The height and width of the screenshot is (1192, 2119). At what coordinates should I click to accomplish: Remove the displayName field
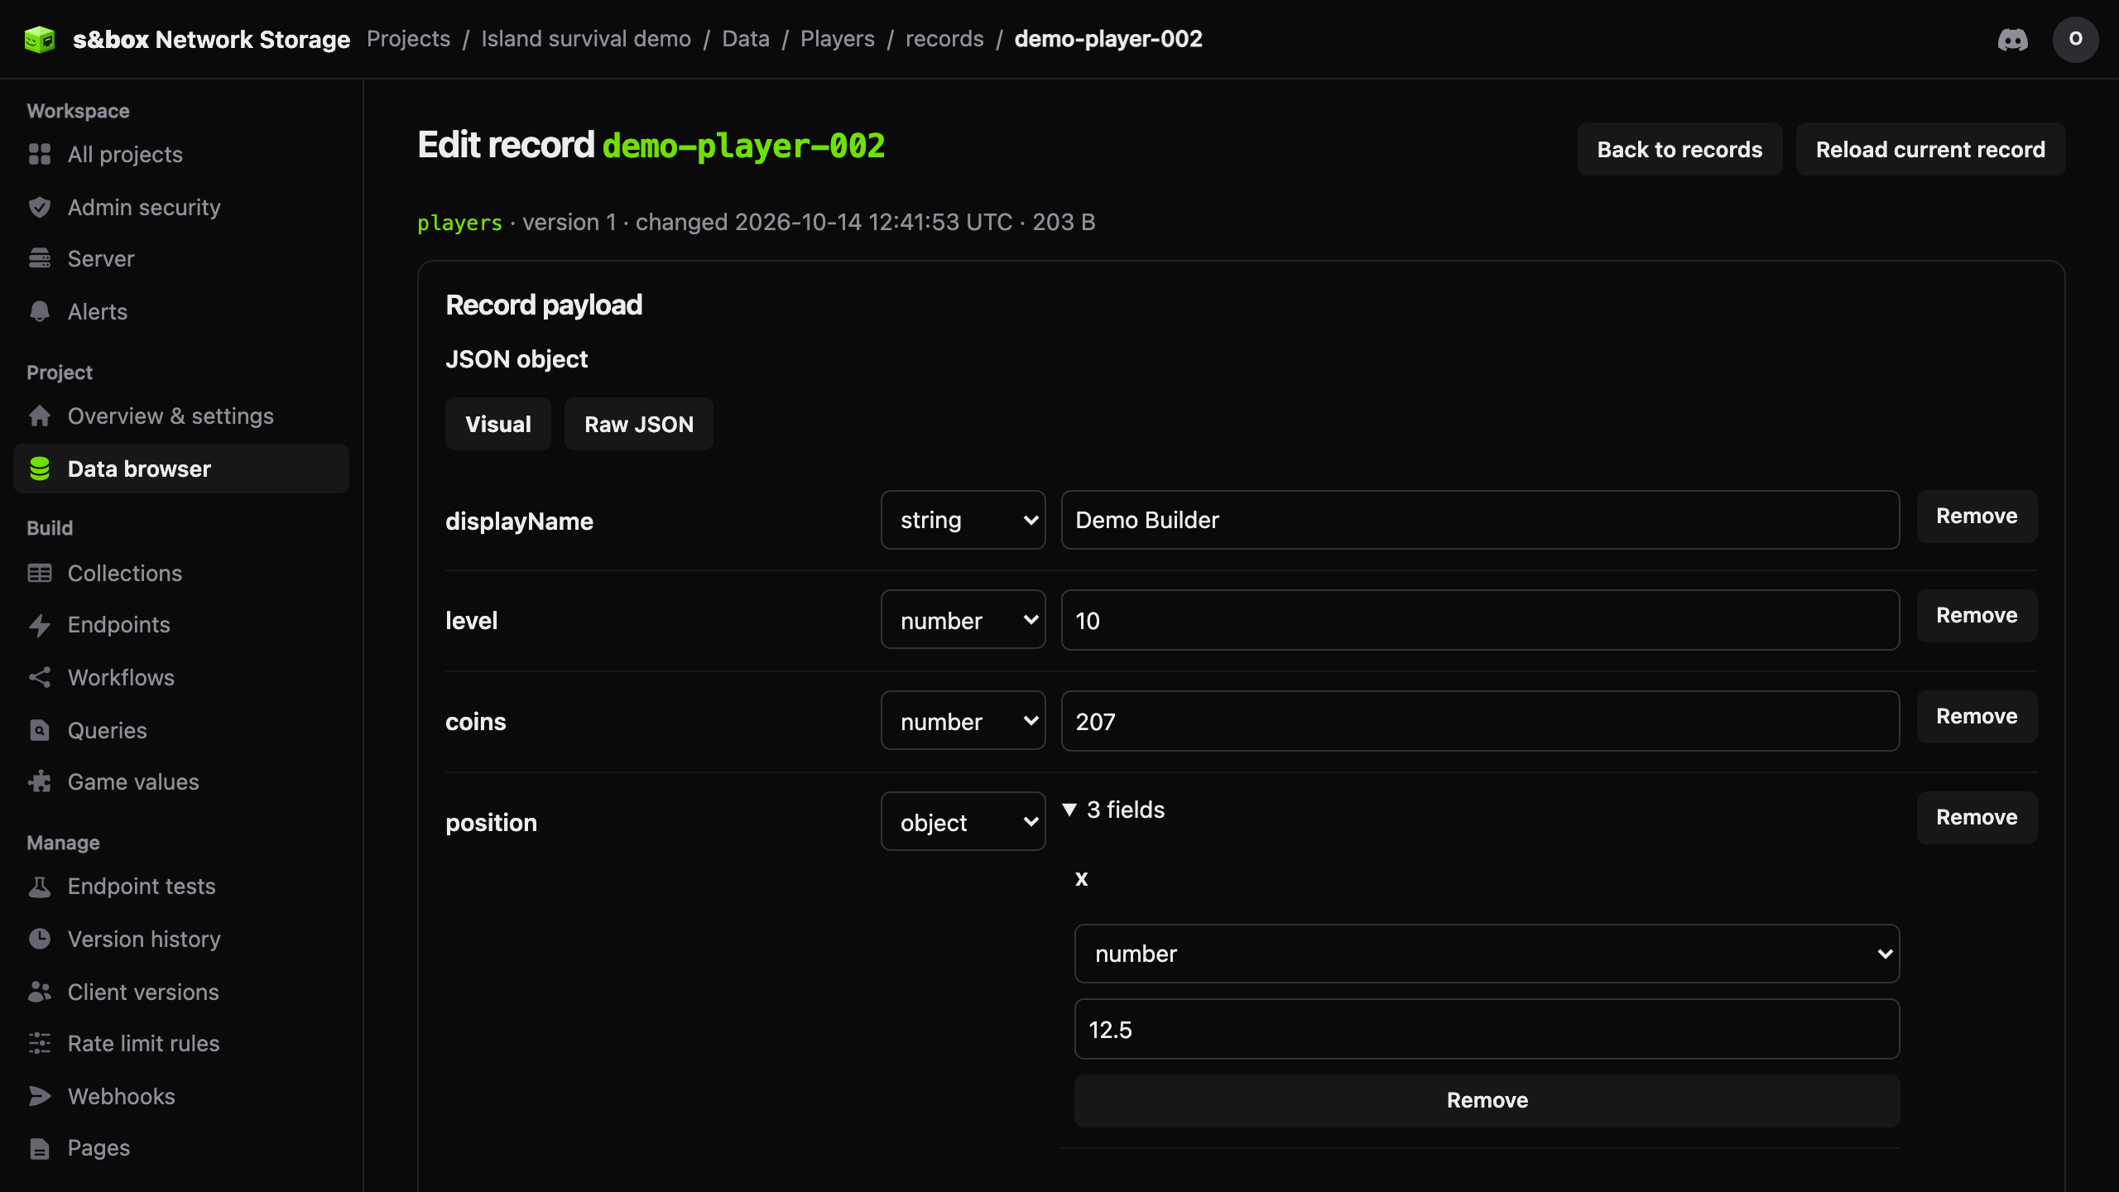[1977, 517]
